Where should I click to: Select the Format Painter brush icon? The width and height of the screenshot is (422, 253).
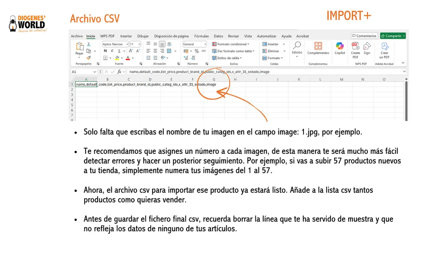[89, 58]
